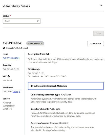
Task: Click external link icon beside Other
Action: pyautogui.click(x=19, y=92)
